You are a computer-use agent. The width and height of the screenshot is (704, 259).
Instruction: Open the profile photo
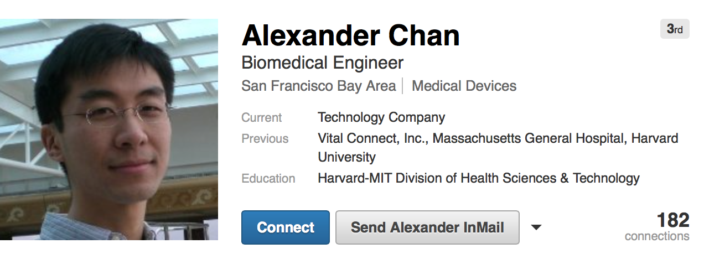pos(109,129)
